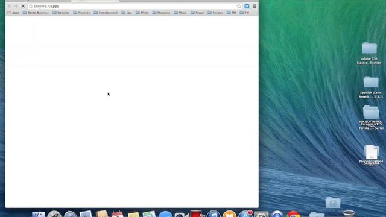Image resolution: width=386 pixels, height=217 pixels.
Task: Expand the Finances bookmark folder
Action: pyautogui.click(x=81, y=13)
